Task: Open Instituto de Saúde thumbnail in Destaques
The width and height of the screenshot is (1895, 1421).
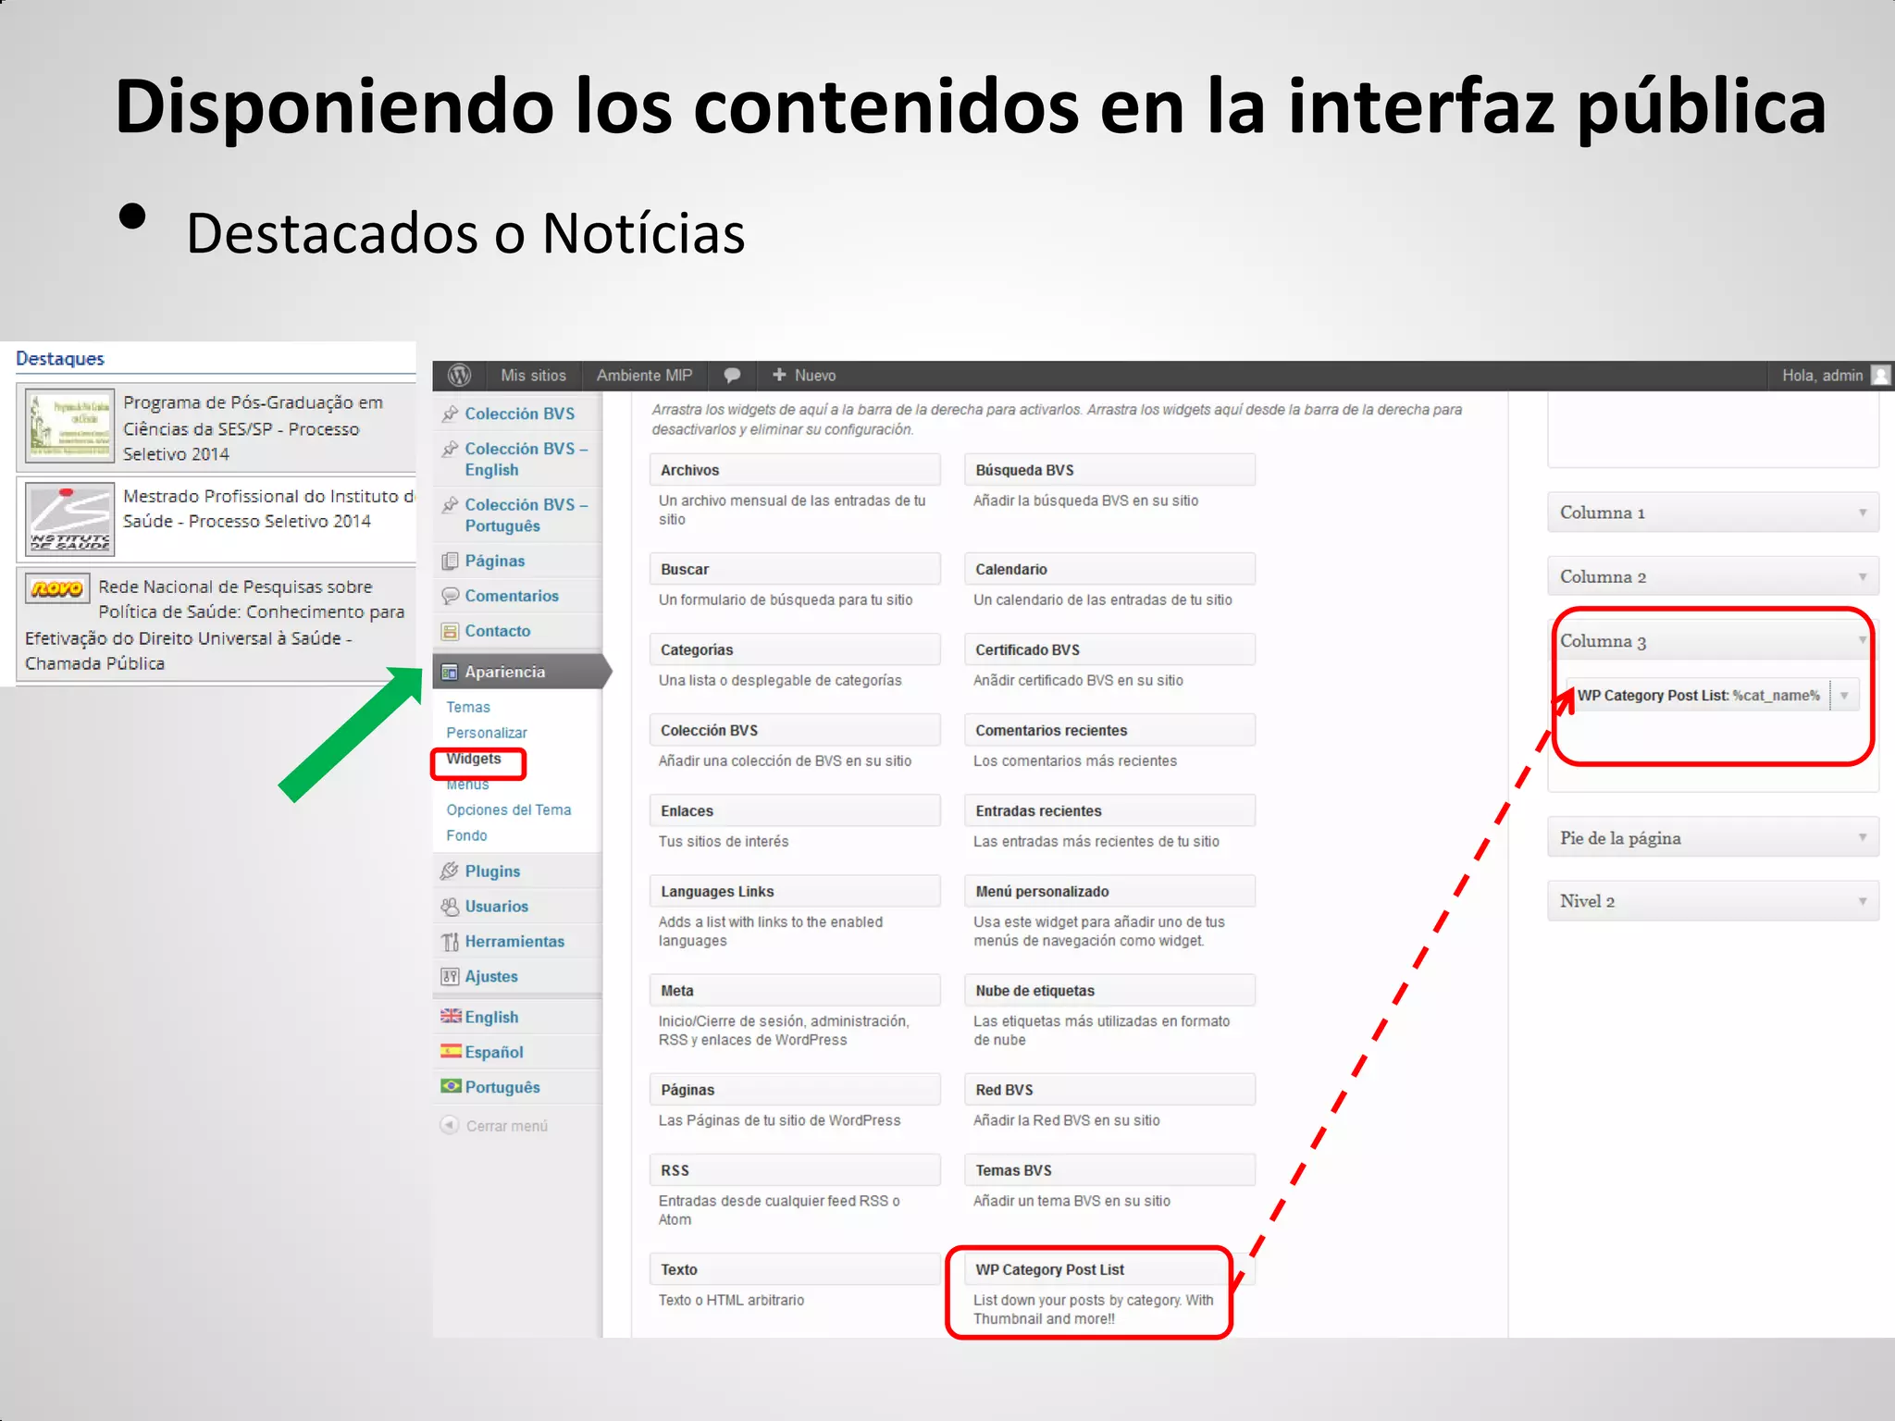Action: [x=70, y=518]
